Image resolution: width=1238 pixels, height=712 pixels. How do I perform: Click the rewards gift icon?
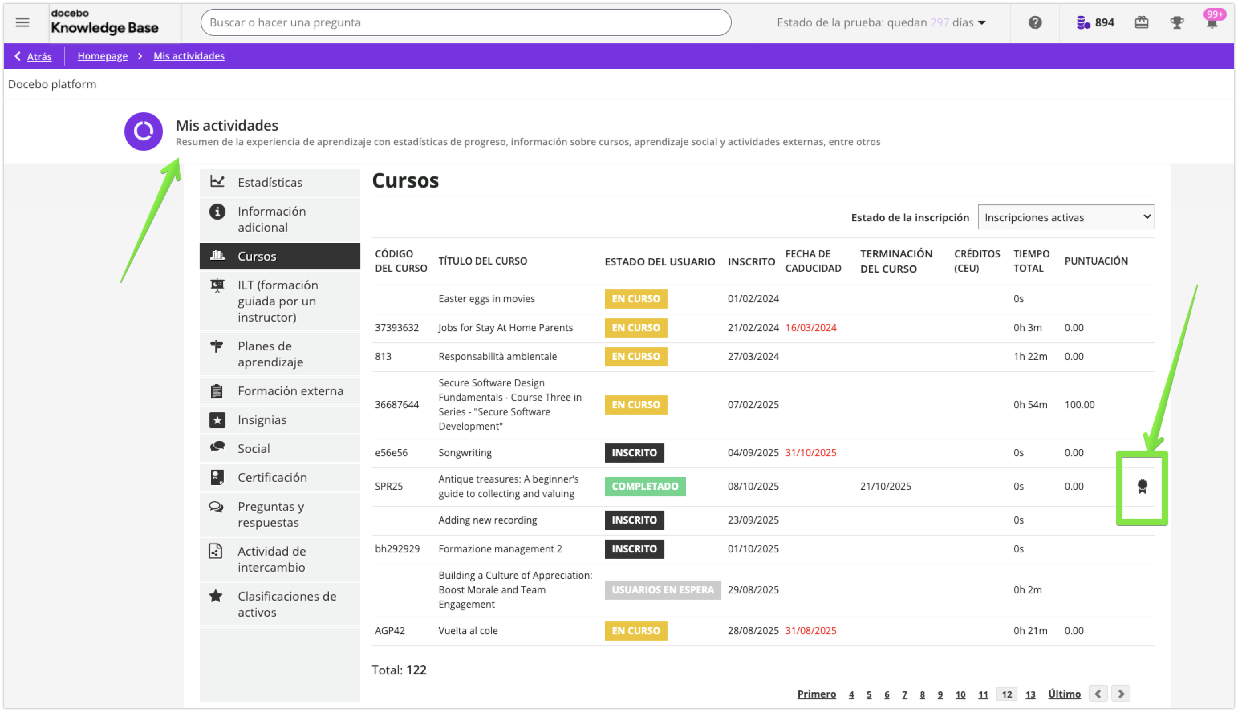1142,22
